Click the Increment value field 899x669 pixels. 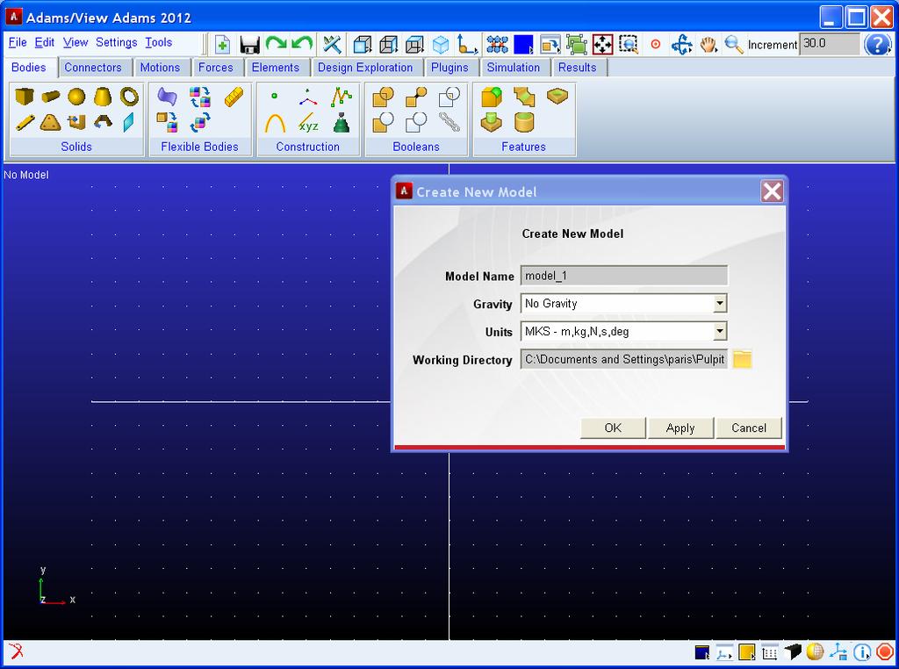[830, 44]
